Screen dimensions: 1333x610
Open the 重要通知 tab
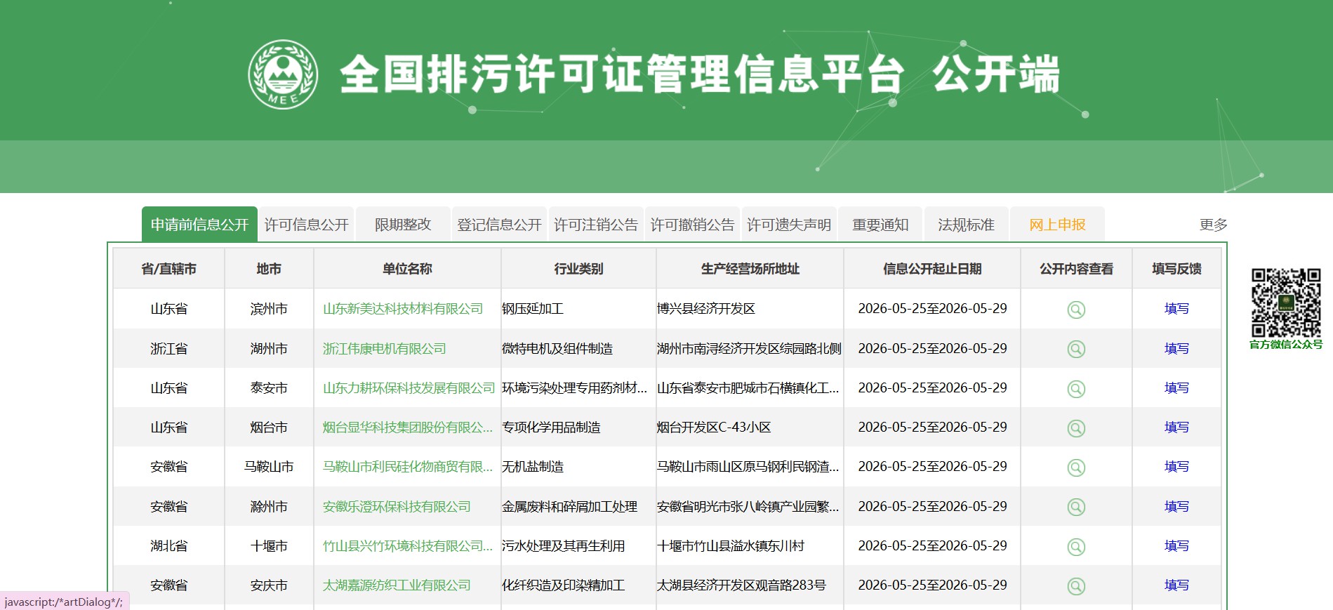pos(880,225)
